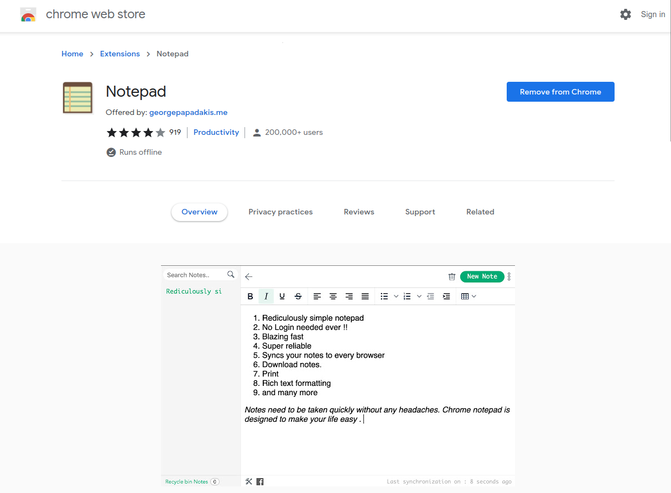Click Remove from Chrome button

tap(560, 92)
